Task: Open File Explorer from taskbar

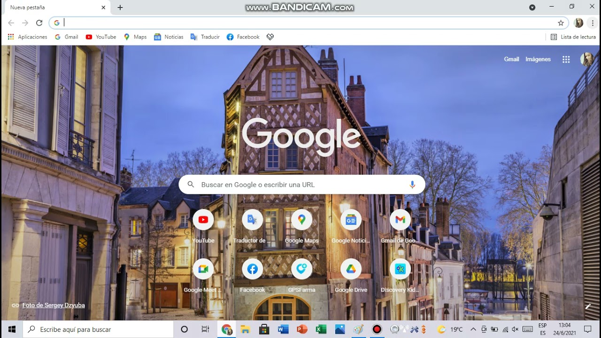Action: [245, 329]
